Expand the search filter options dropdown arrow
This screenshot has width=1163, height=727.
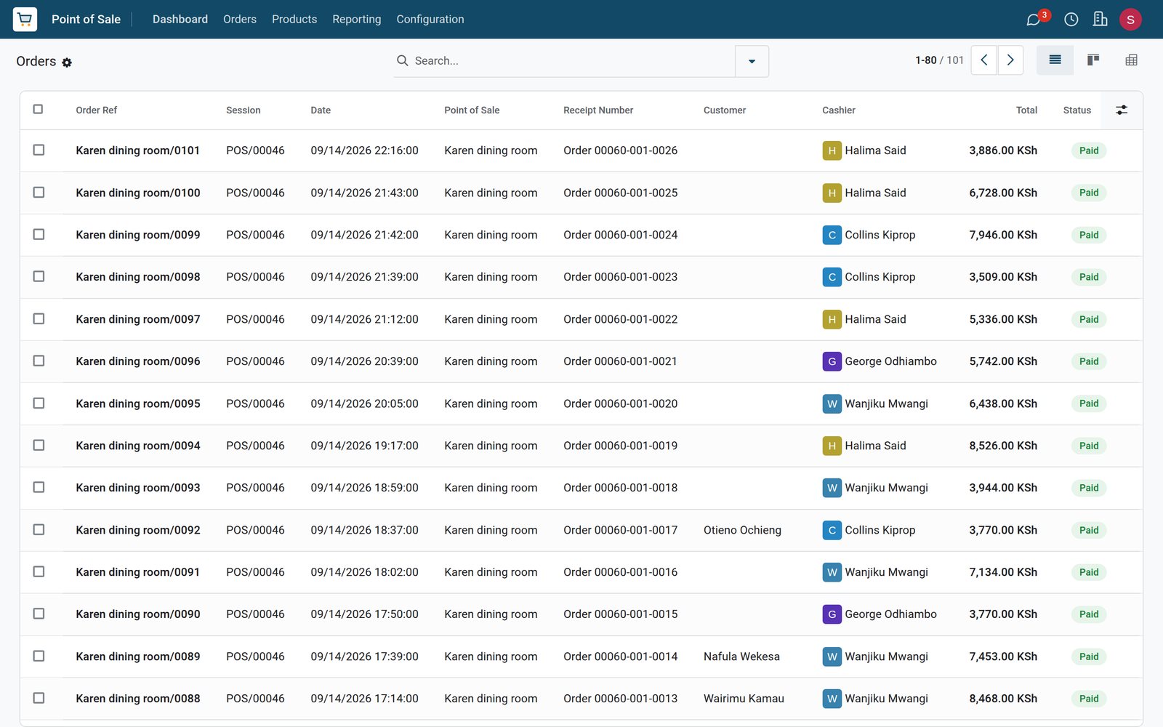[x=752, y=61]
